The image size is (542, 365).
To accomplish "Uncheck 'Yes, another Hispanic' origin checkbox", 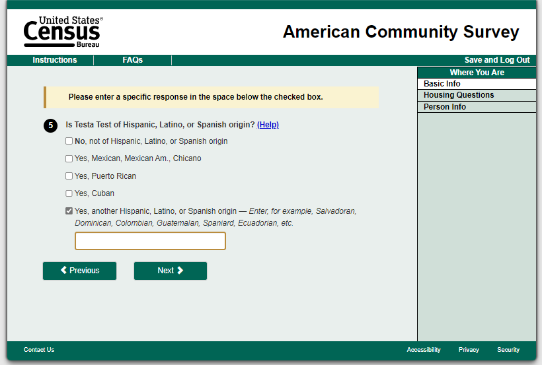I will point(69,211).
